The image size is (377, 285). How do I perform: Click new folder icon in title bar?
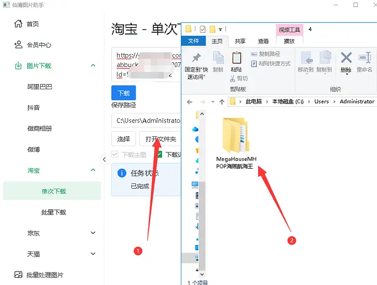[x=213, y=29]
